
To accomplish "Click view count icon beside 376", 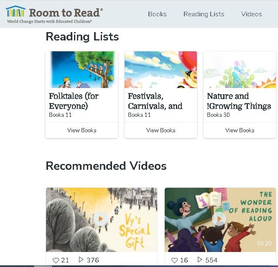I will pos(81,260).
